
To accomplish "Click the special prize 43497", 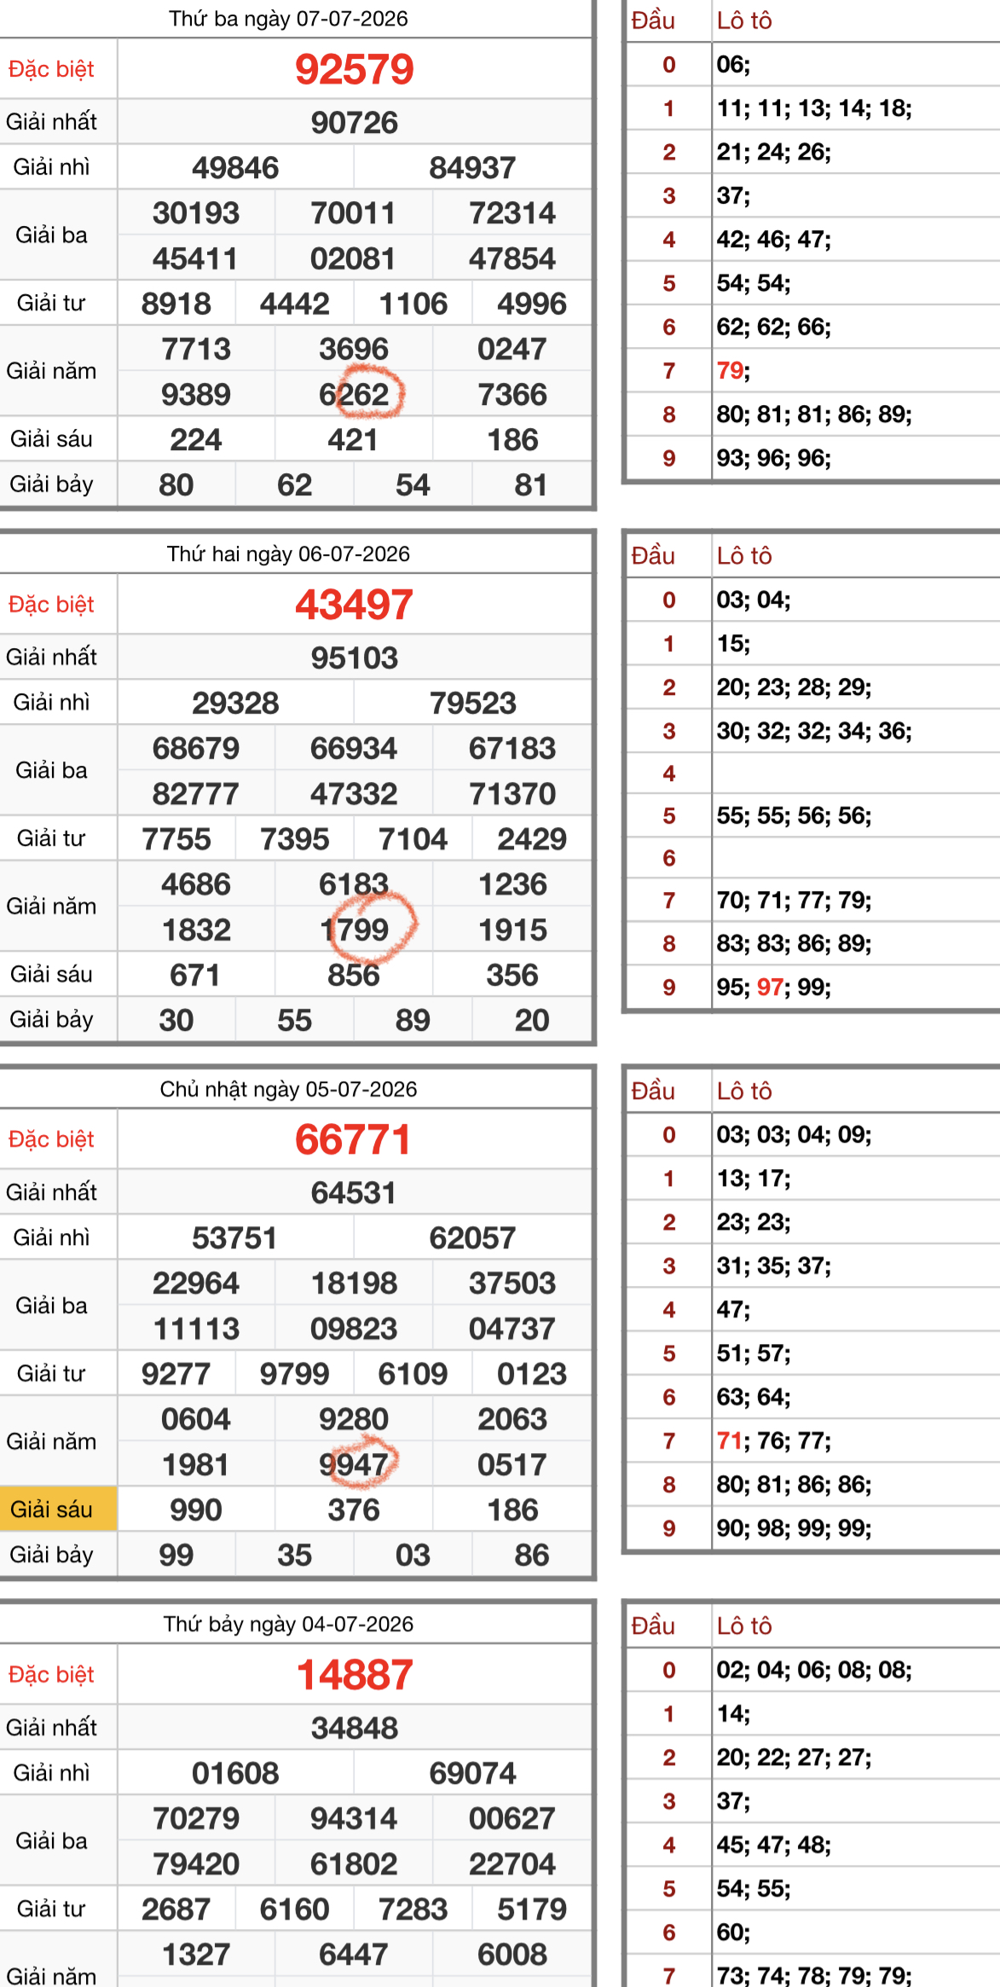I will 354,605.
